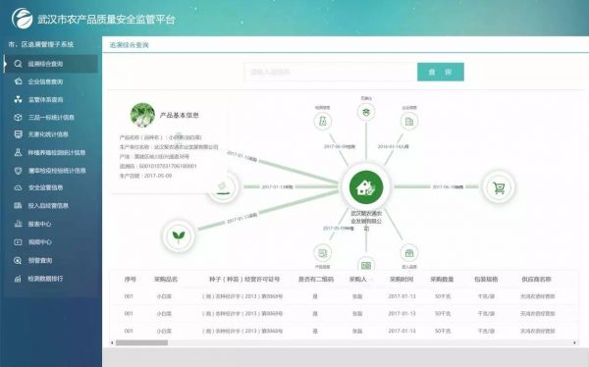Click the horizontal scrollbar thumb under table
The image size is (589, 367).
(141, 342)
